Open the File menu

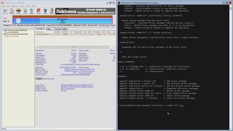[3, 6]
